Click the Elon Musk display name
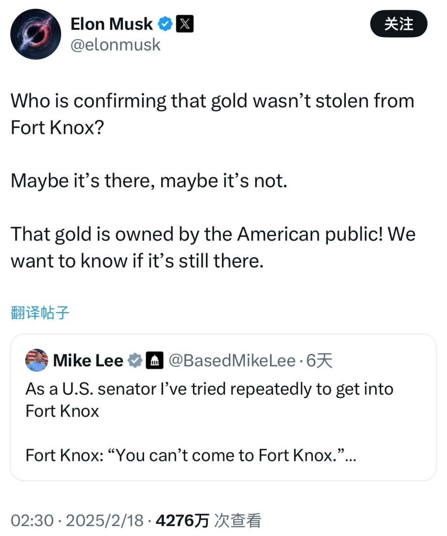The height and width of the screenshot is (536, 447). coord(112,24)
